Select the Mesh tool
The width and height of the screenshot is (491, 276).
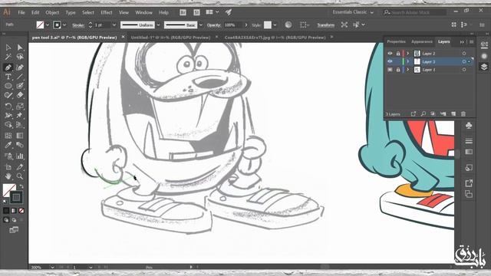point(8,136)
